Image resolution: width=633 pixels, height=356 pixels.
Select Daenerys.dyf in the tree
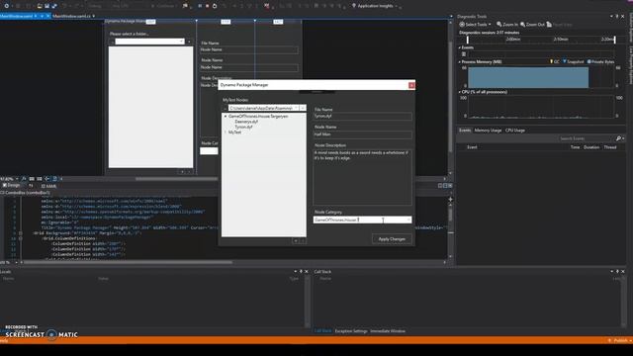[246, 122]
